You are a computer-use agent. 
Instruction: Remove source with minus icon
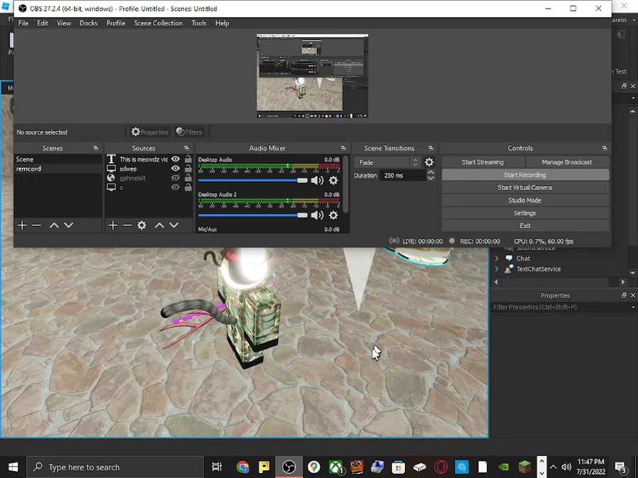point(128,225)
